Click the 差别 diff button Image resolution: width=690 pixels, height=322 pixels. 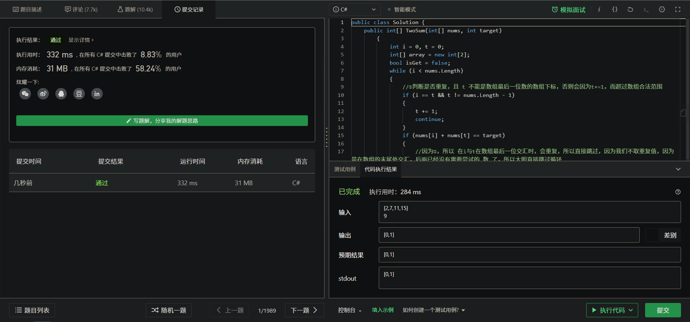(663, 235)
